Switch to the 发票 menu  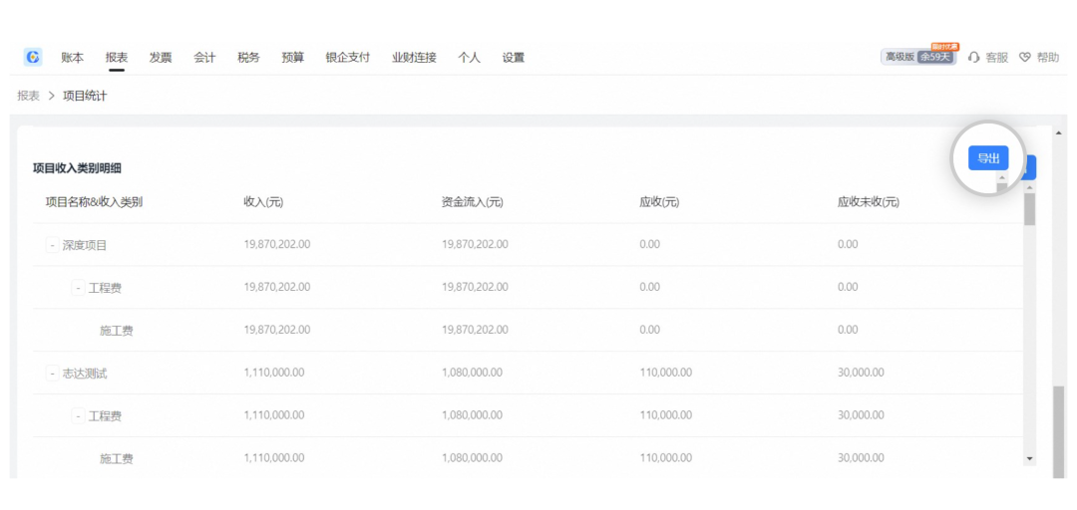pyautogui.click(x=161, y=58)
